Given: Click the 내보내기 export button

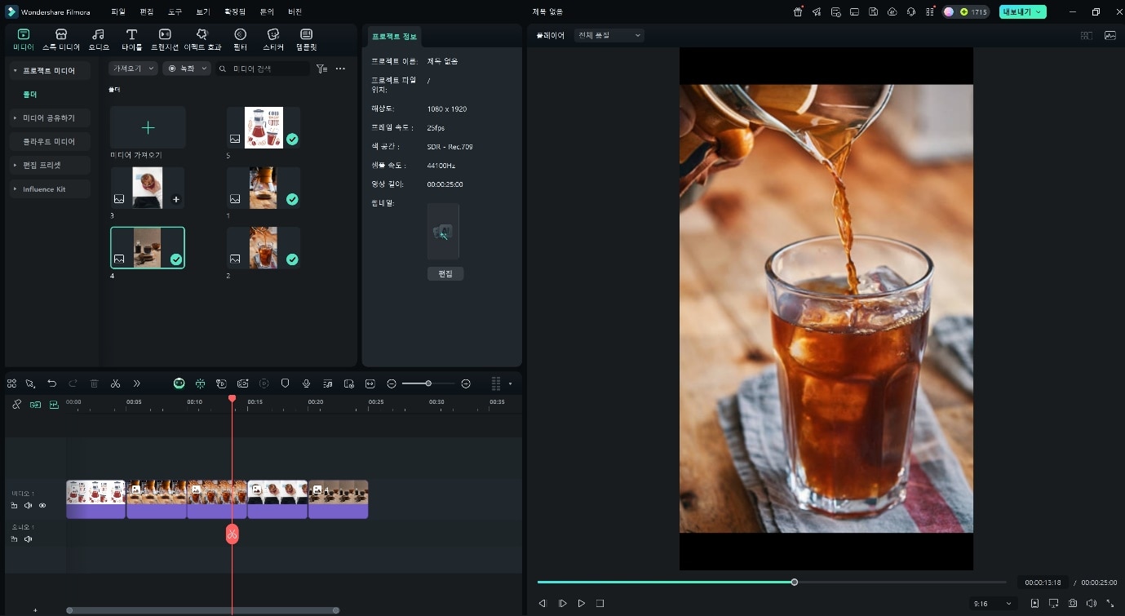Looking at the screenshot, I should pyautogui.click(x=1022, y=12).
